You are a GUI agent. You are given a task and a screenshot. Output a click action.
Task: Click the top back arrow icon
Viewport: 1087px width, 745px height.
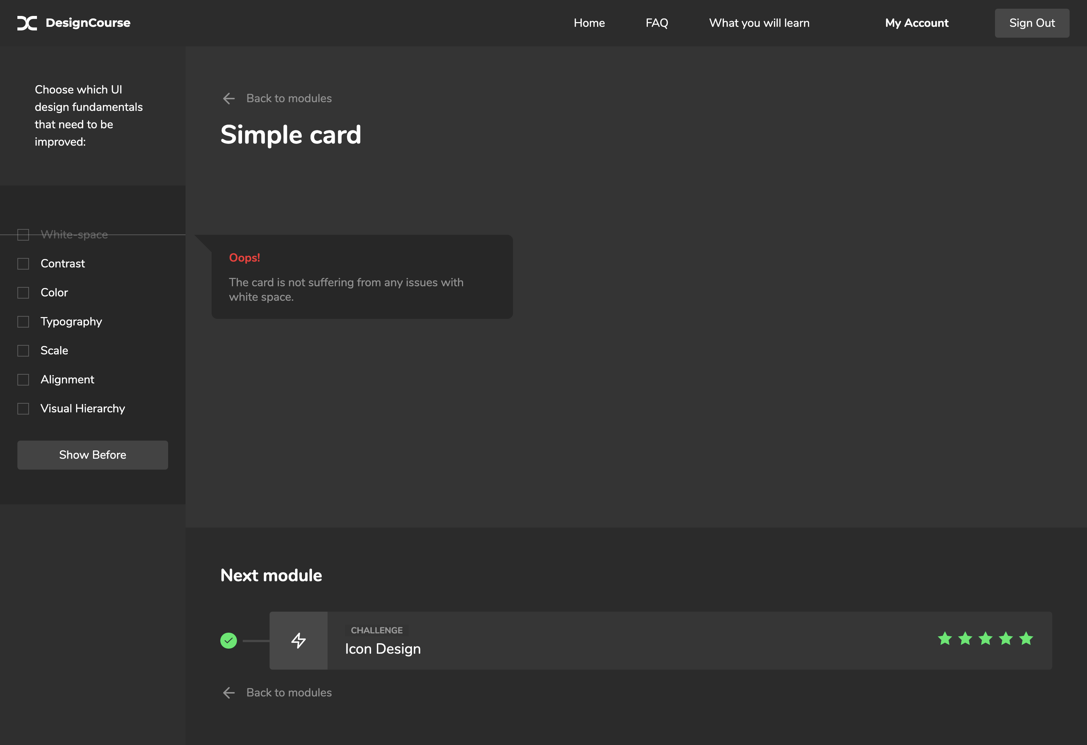(x=229, y=98)
